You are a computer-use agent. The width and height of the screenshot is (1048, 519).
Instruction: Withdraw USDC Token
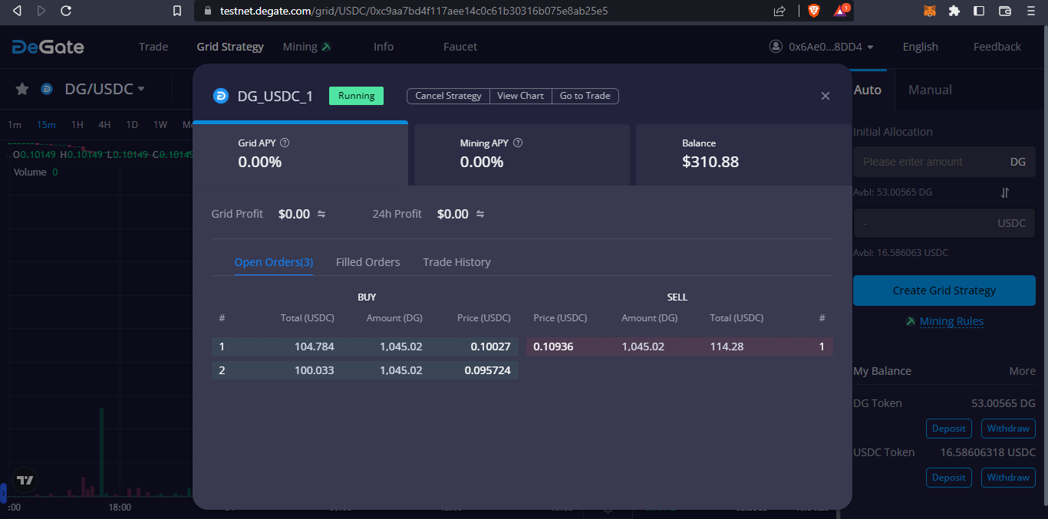[x=1008, y=477]
